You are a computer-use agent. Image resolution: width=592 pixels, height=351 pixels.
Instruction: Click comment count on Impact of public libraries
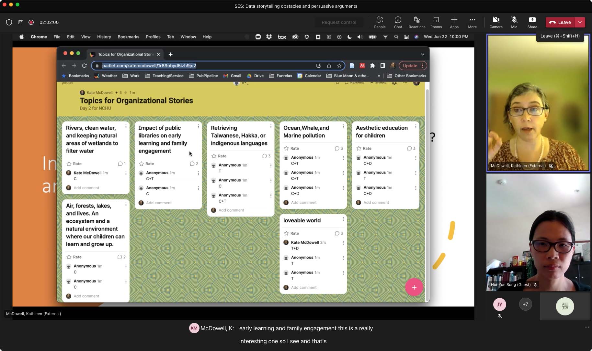[194, 164]
